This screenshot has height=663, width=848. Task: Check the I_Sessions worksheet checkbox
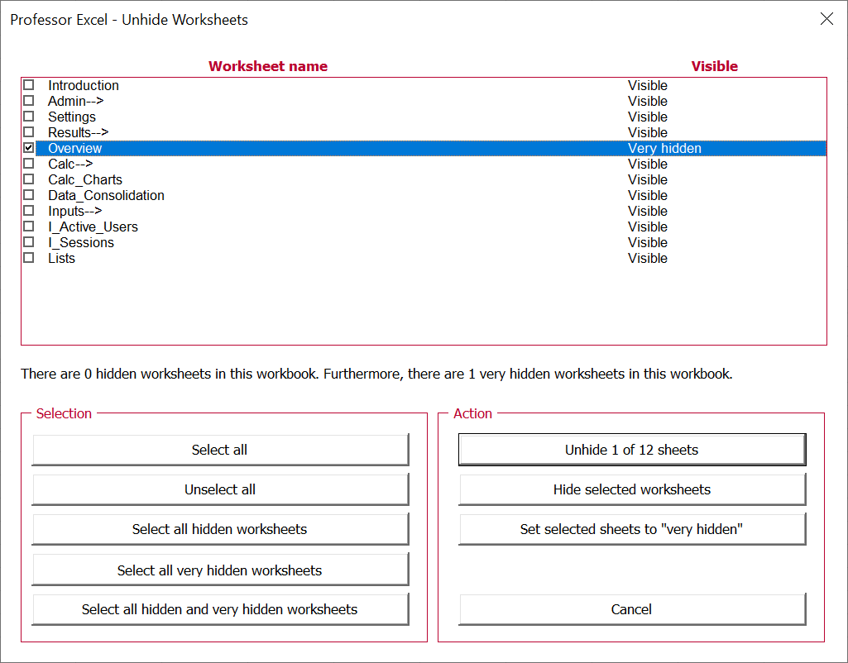28,242
